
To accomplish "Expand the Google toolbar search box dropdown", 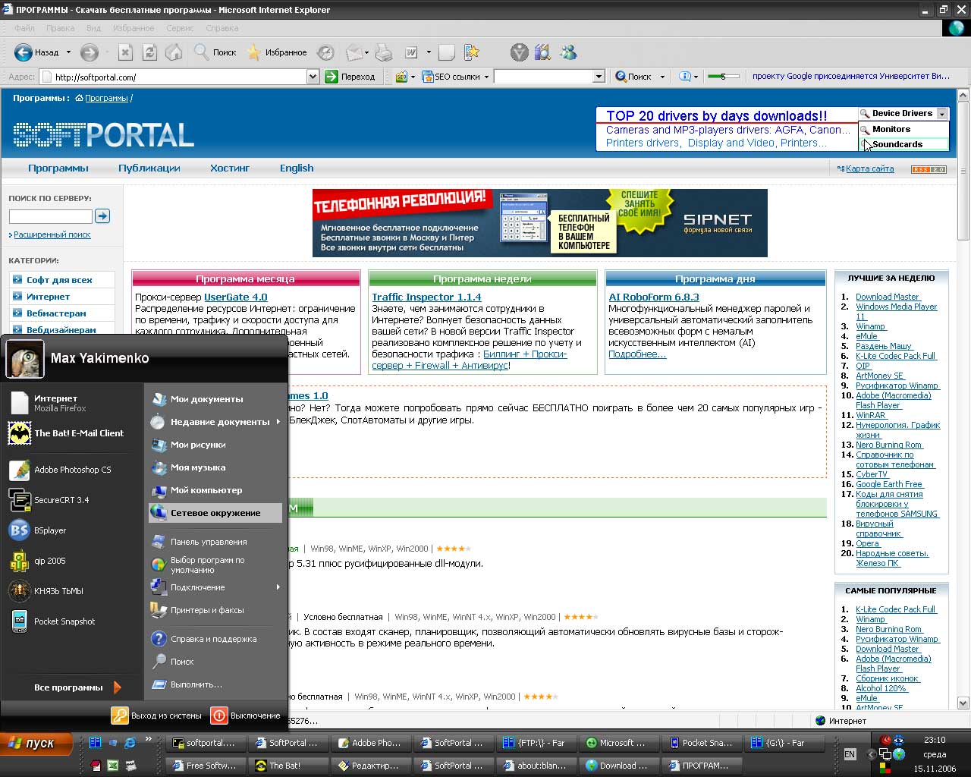I will coord(599,77).
